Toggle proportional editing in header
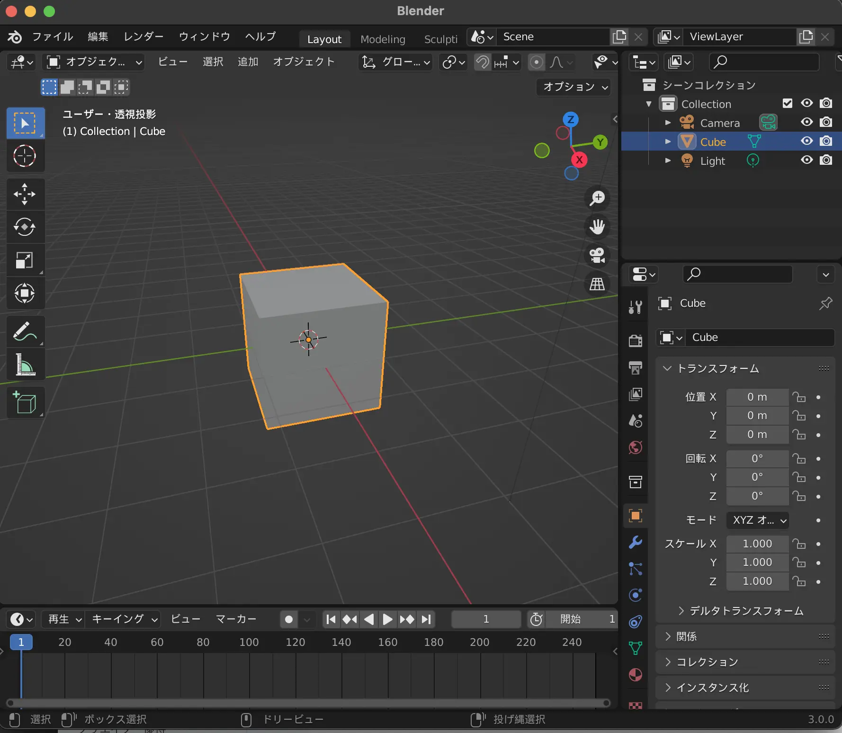The image size is (842, 733). pos(536,62)
